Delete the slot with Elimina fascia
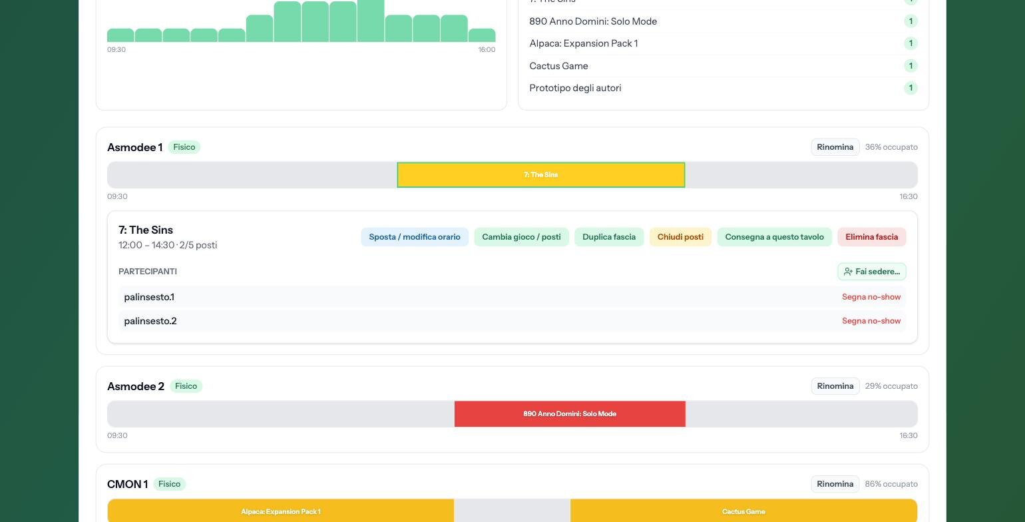Viewport: 1025px width, 522px height. 872,237
